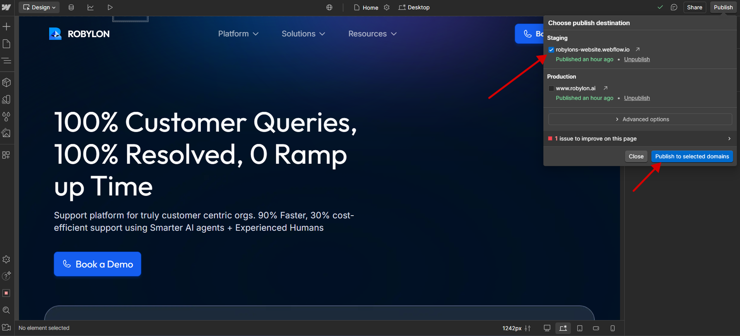Open the Design mode dropdown

pos(39,7)
